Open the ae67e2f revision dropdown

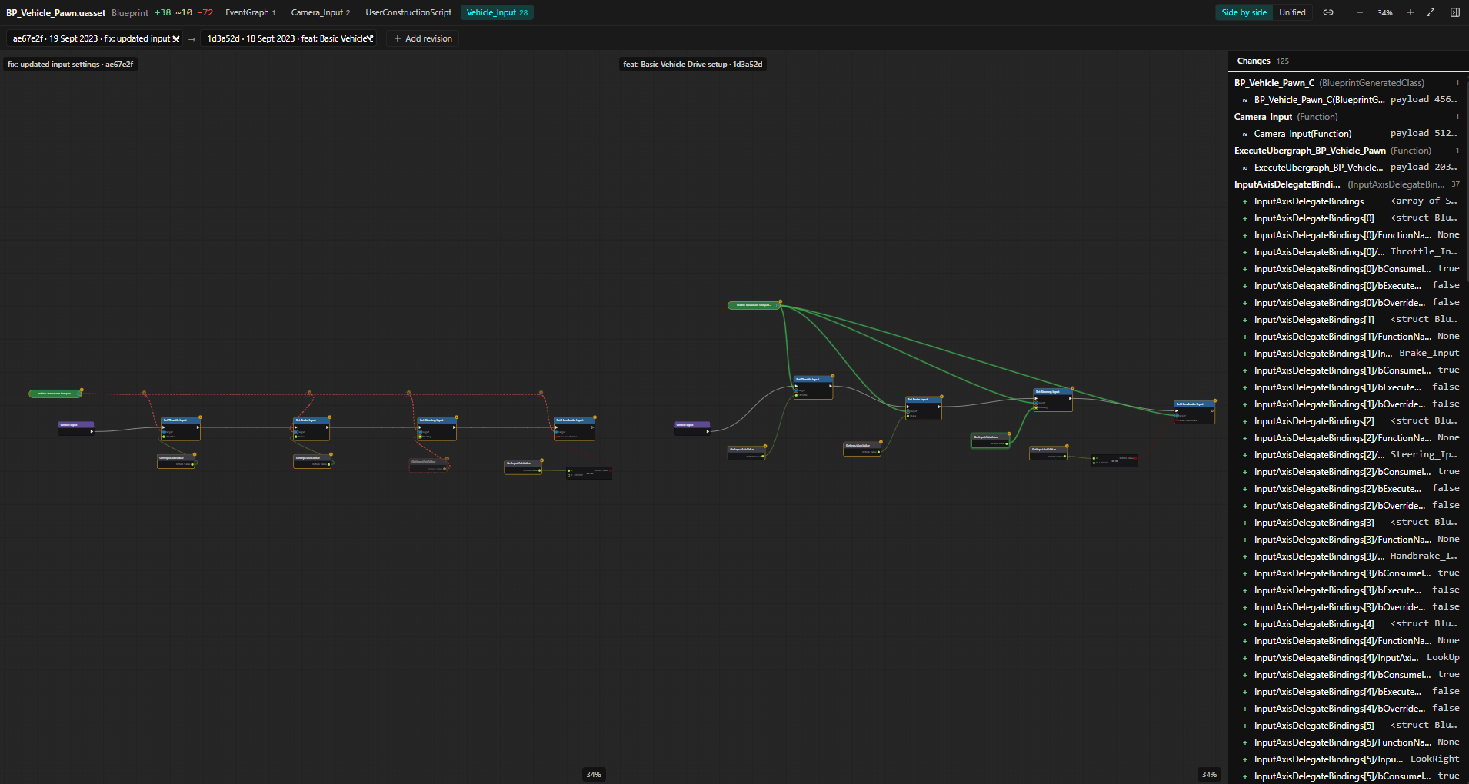click(95, 38)
